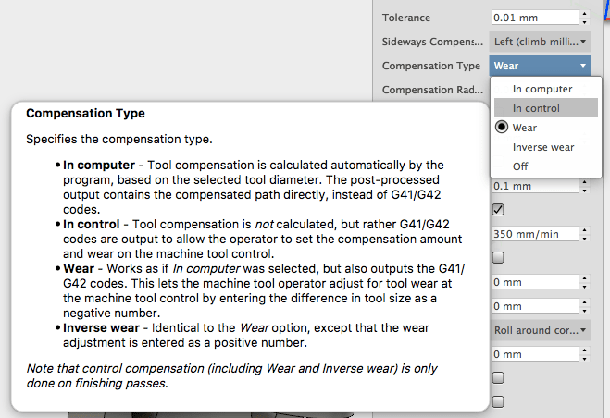Increment the 0.1 mm field's up arrow
The height and width of the screenshot is (418, 610).
(584, 181)
